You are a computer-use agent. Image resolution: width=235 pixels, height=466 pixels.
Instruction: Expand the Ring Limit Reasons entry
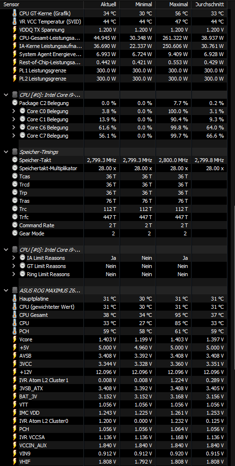13,274
